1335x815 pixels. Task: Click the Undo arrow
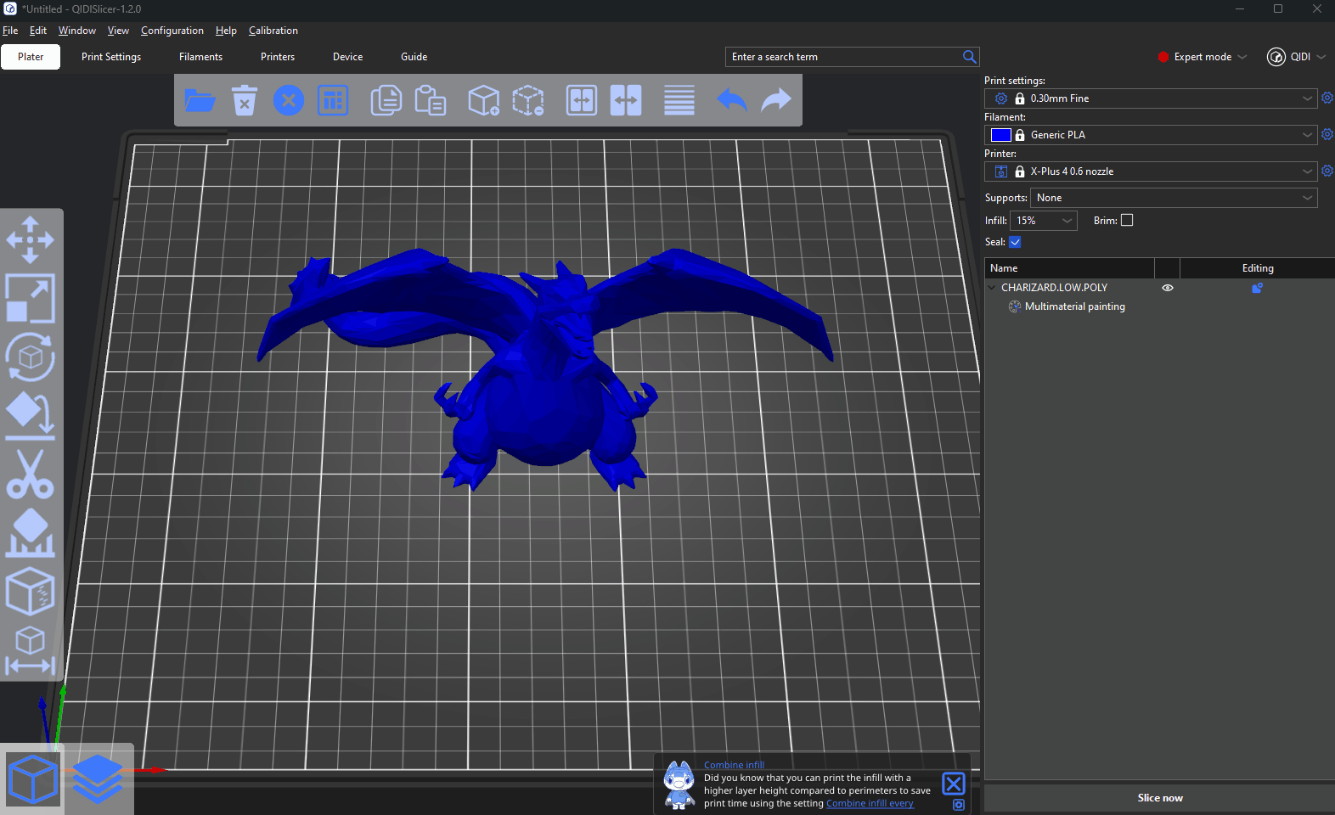731,101
